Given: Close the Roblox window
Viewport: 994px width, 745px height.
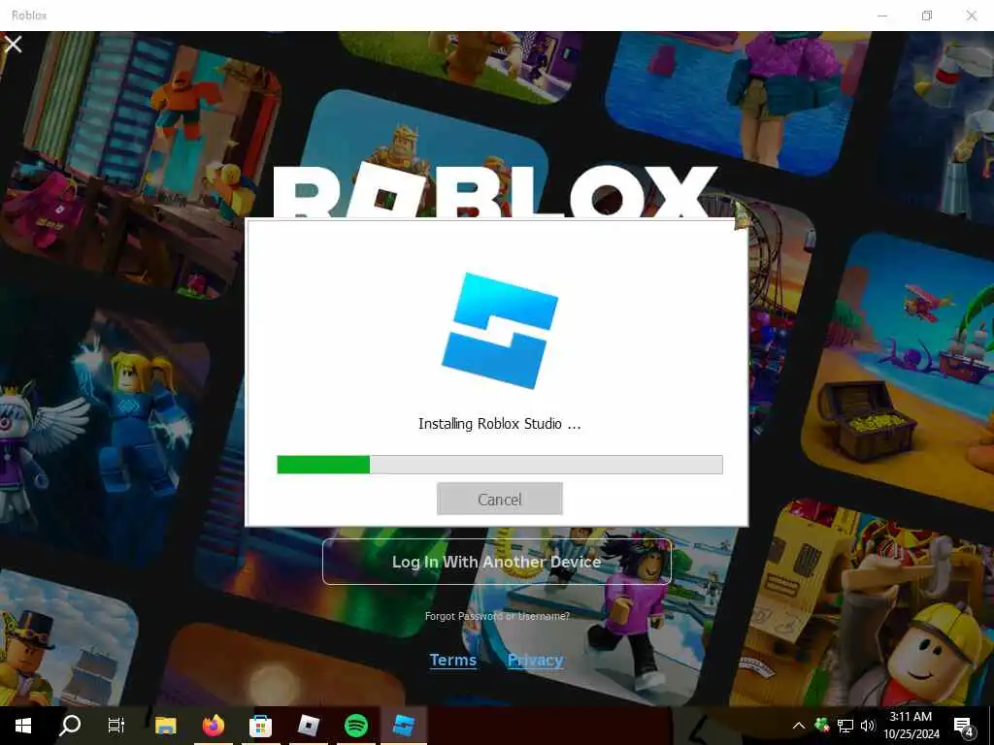Looking at the screenshot, I should (x=971, y=16).
